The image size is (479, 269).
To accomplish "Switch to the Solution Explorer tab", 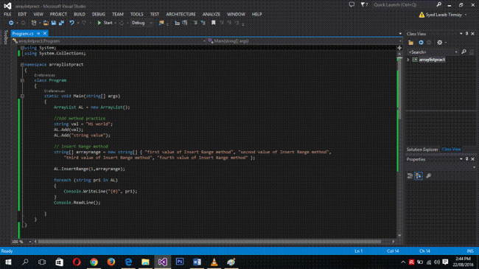I will (x=422, y=150).
